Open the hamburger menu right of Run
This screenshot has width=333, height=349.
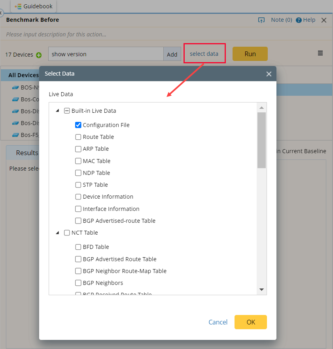320,53
